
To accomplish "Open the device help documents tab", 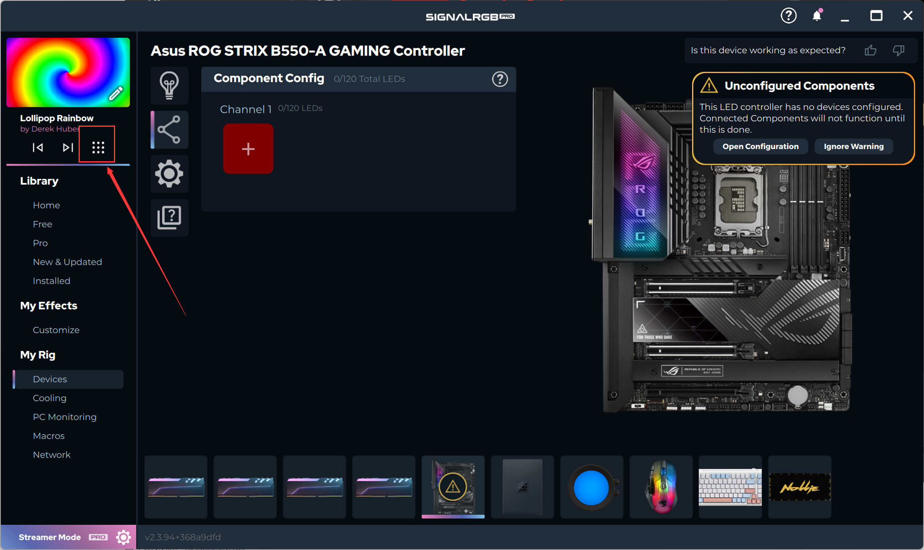I will click(x=169, y=218).
